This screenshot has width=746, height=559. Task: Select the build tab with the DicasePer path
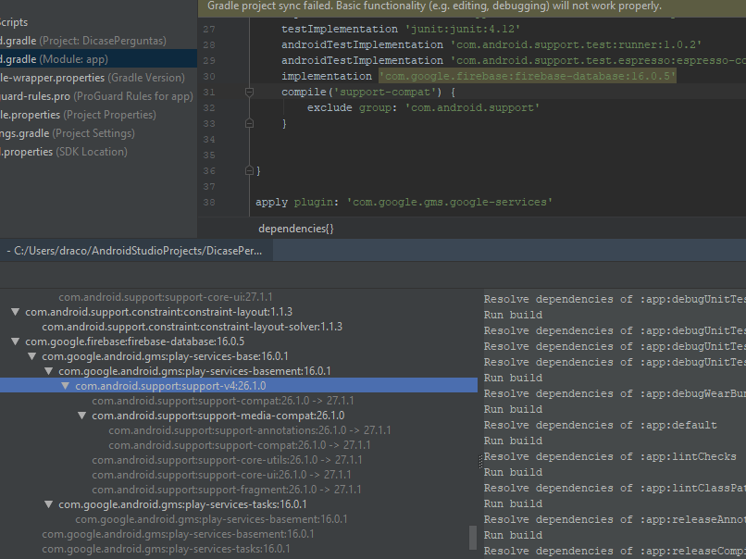[137, 251]
